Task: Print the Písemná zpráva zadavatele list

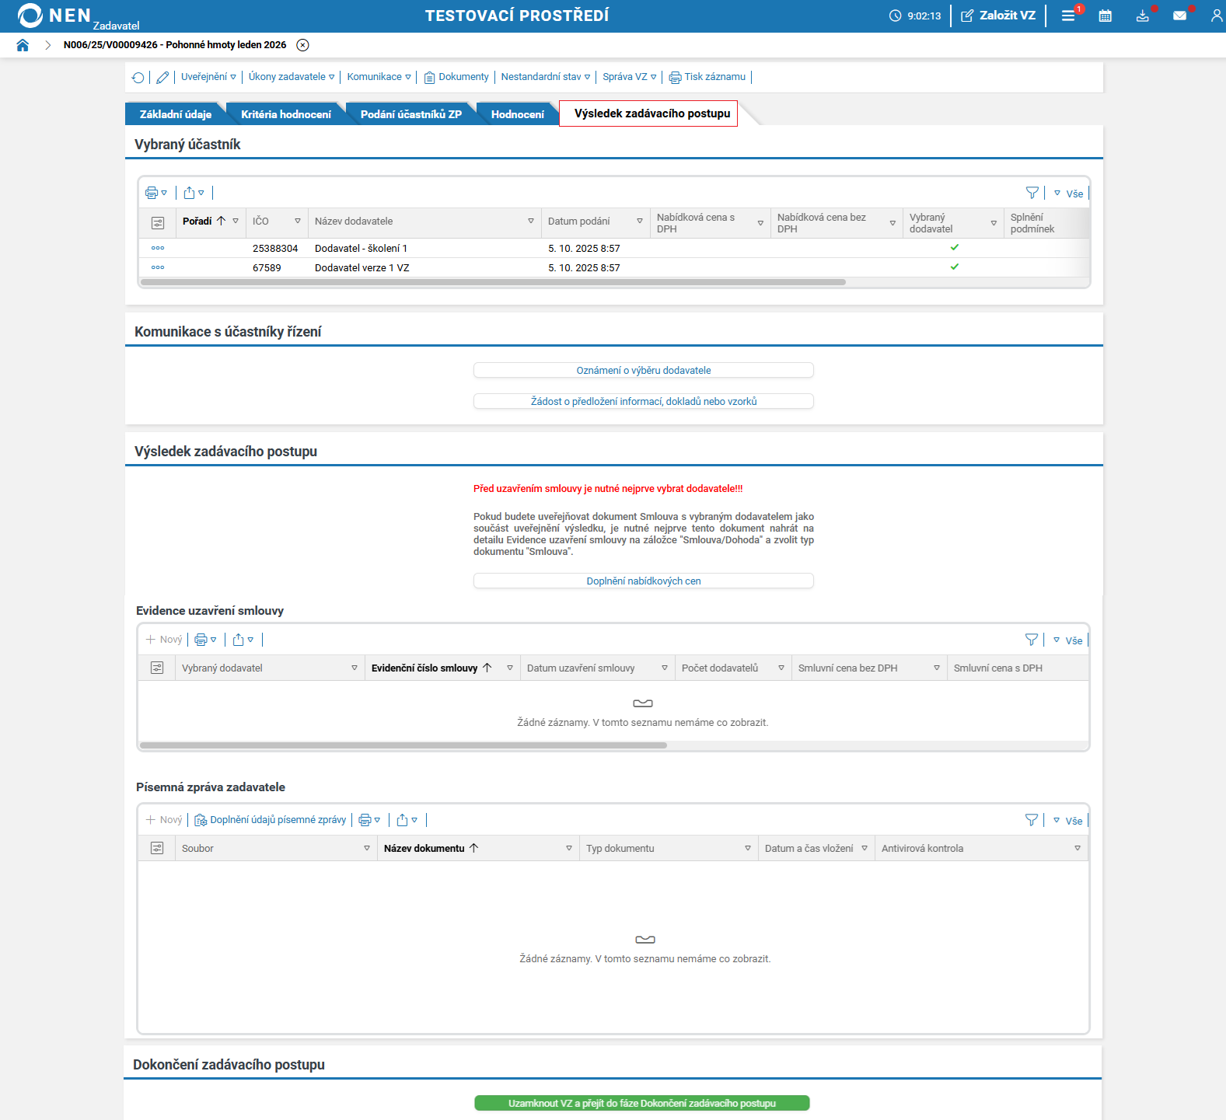Action: 369,820
